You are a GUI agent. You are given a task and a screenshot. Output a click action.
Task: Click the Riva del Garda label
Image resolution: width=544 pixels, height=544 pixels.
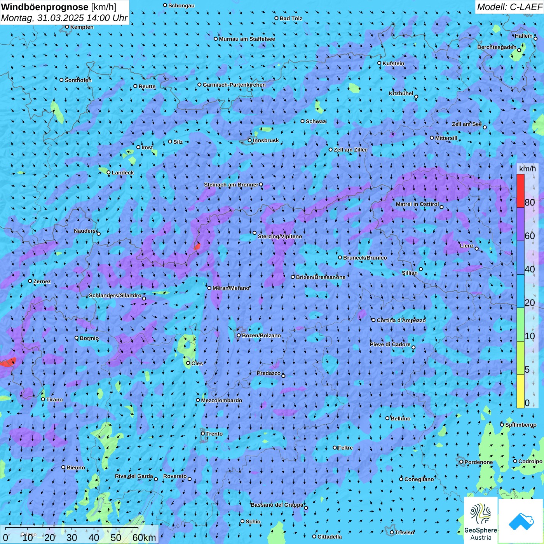pos(134,476)
